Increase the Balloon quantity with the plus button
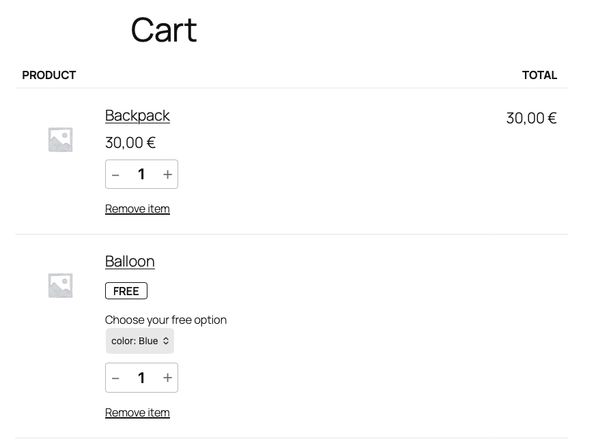The width and height of the screenshot is (596, 439). 167,378
